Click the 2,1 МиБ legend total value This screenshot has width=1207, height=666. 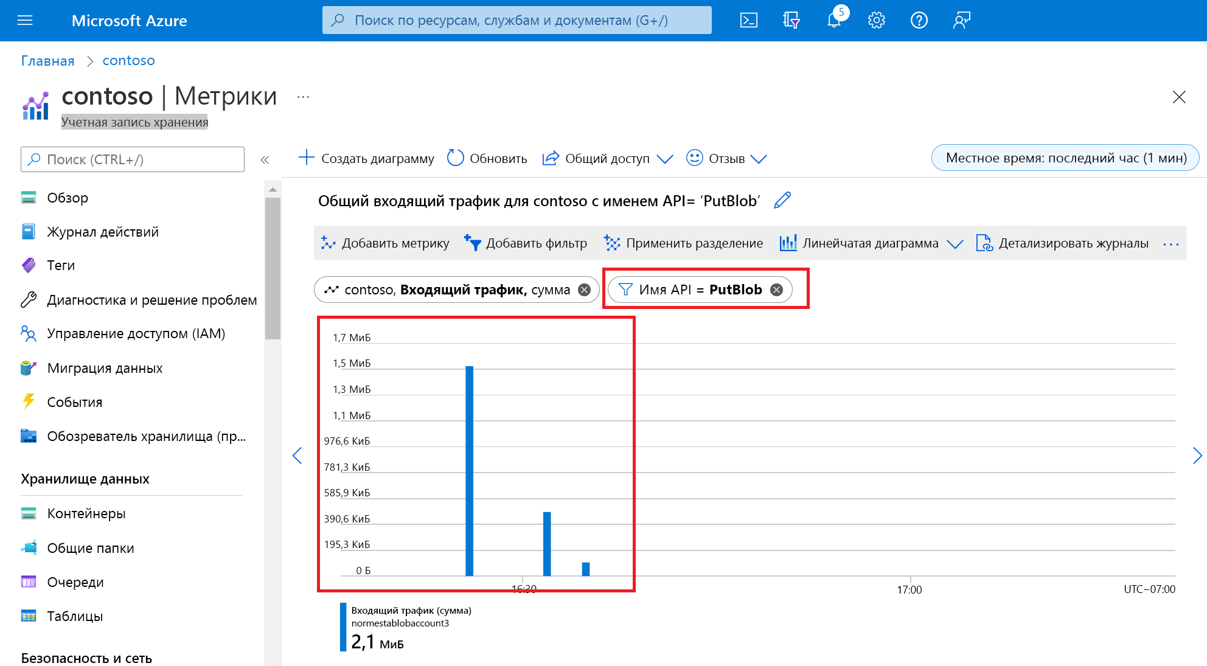click(x=377, y=642)
